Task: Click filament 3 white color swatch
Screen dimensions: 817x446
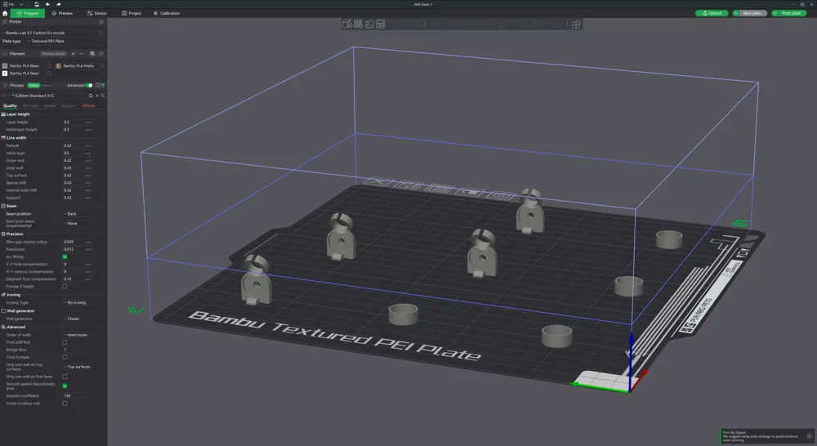Action: pos(5,74)
